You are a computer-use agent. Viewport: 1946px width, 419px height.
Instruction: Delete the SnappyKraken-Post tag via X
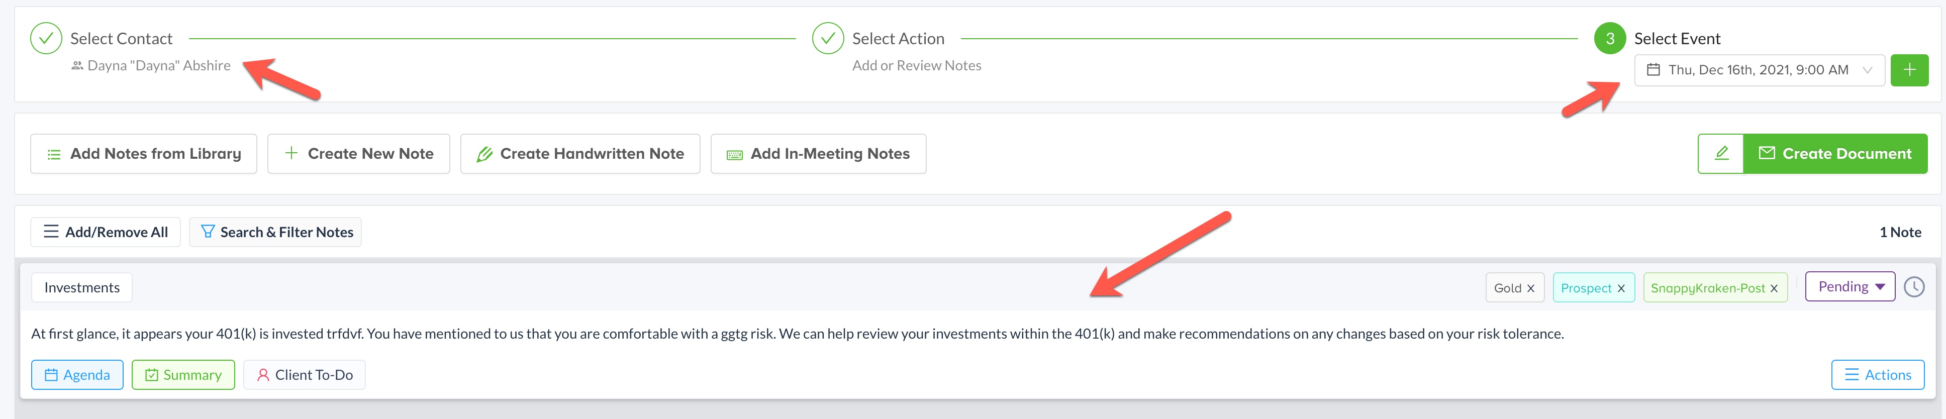point(1774,288)
